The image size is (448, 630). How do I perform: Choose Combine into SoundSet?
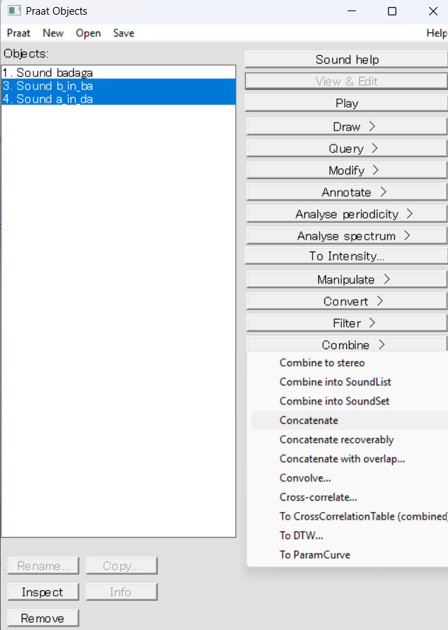tap(350, 401)
